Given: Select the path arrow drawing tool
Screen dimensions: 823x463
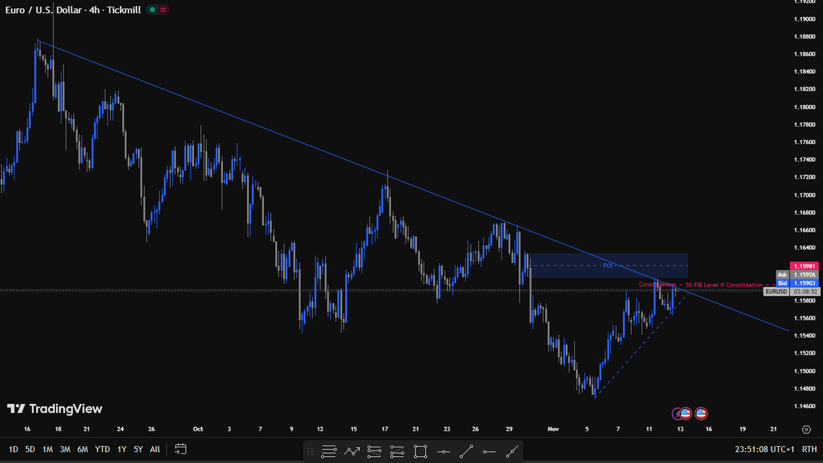Looking at the screenshot, I should coord(352,451).
